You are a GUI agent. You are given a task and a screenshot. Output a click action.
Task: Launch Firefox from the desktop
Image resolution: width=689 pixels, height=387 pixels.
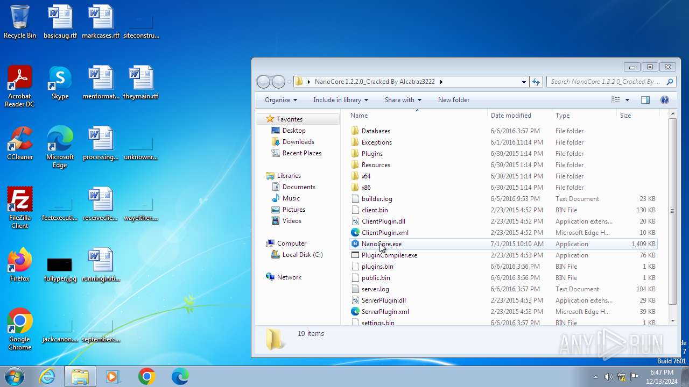tap(20, 265)
